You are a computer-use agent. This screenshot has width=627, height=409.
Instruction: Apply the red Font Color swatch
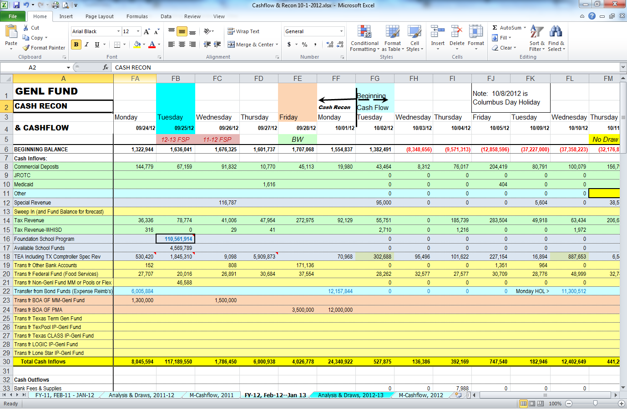coord(152,45)
